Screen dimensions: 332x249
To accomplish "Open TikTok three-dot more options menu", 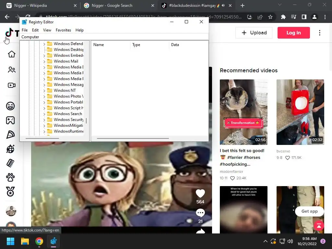I will 319,33.
